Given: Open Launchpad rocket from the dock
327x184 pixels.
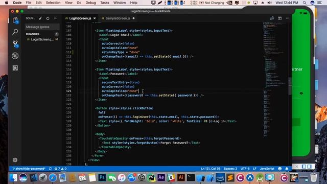Looking at the screenshot, I should 43,178.
